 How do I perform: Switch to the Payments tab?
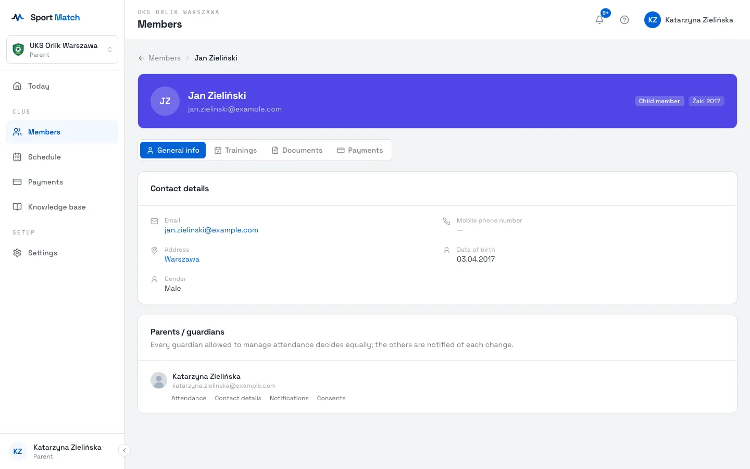tap(360, 150)
